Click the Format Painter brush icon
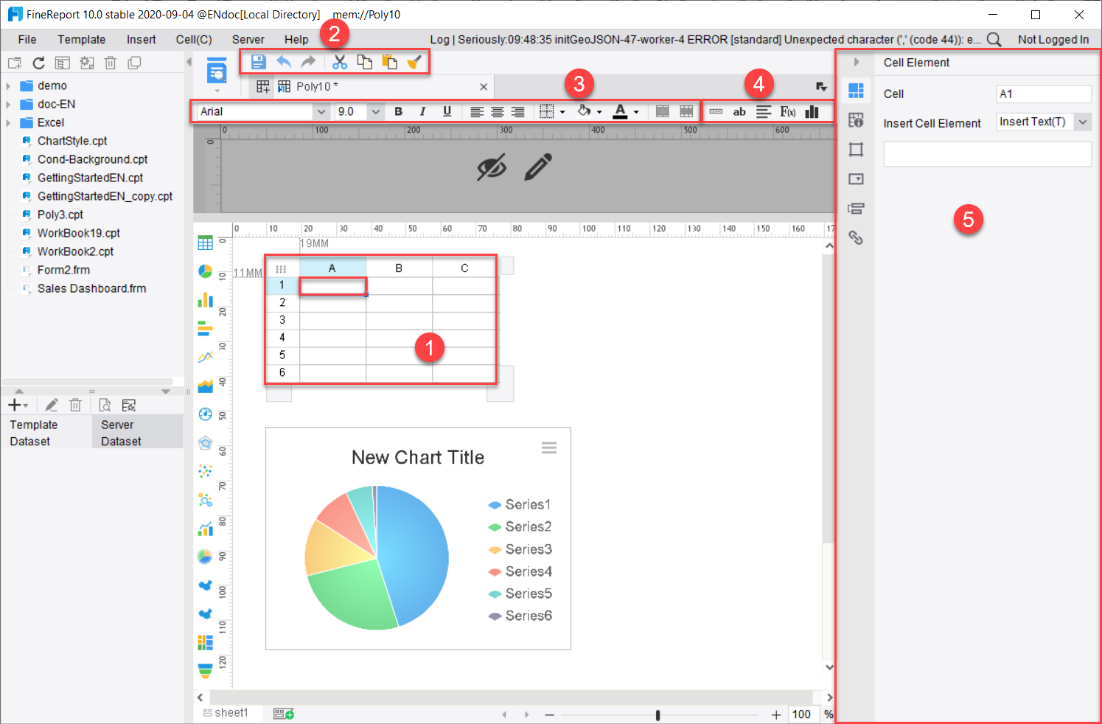Viewport: 1102px width, 724px height. pyautogui.click(x=414, y=62)
